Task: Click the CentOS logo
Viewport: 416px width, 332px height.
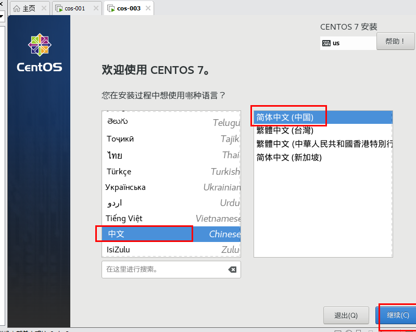Action: click(x=40, y=53)
